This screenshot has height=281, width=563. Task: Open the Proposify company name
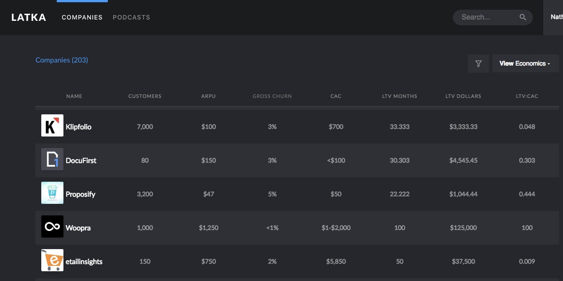tap(80, 194)
